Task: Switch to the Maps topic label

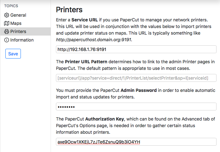Action: coord(16,23)
